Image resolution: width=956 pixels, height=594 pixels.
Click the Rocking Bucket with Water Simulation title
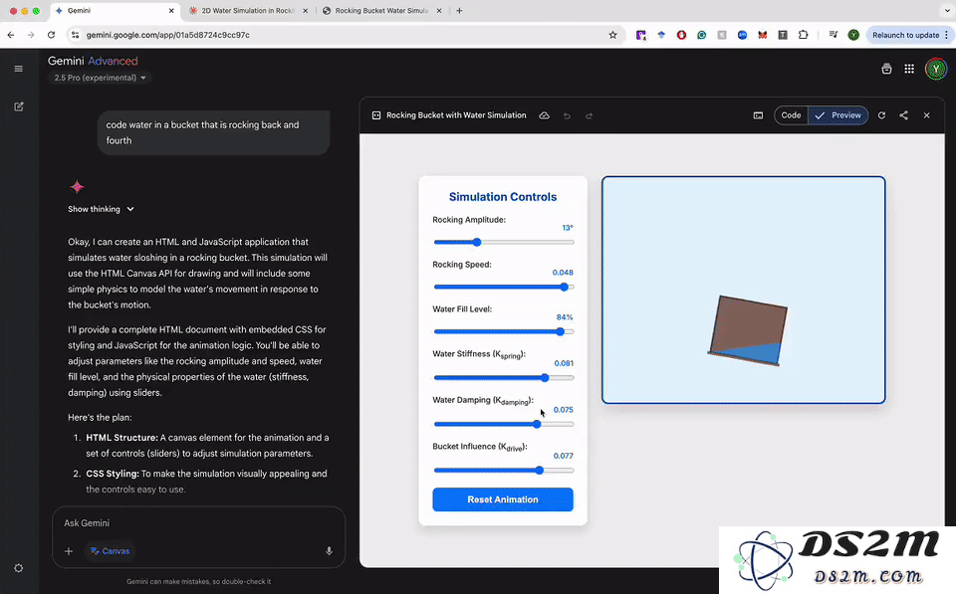456,115
